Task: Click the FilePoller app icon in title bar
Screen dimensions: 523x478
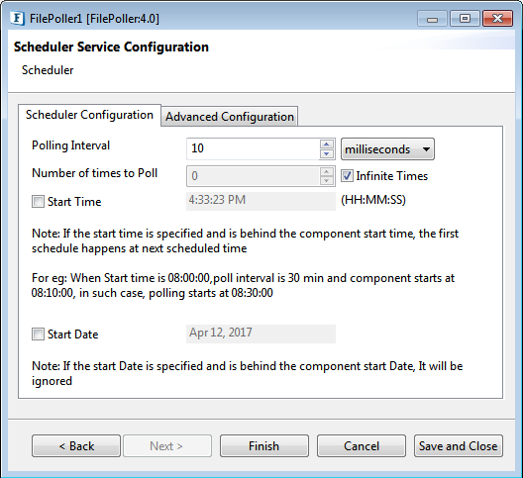Action: click(x=18, y=19)
